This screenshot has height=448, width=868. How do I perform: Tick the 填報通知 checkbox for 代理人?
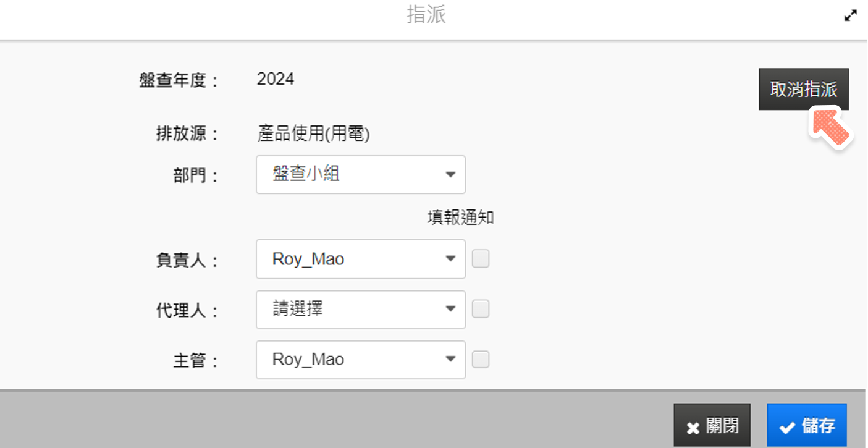(481, 309)
